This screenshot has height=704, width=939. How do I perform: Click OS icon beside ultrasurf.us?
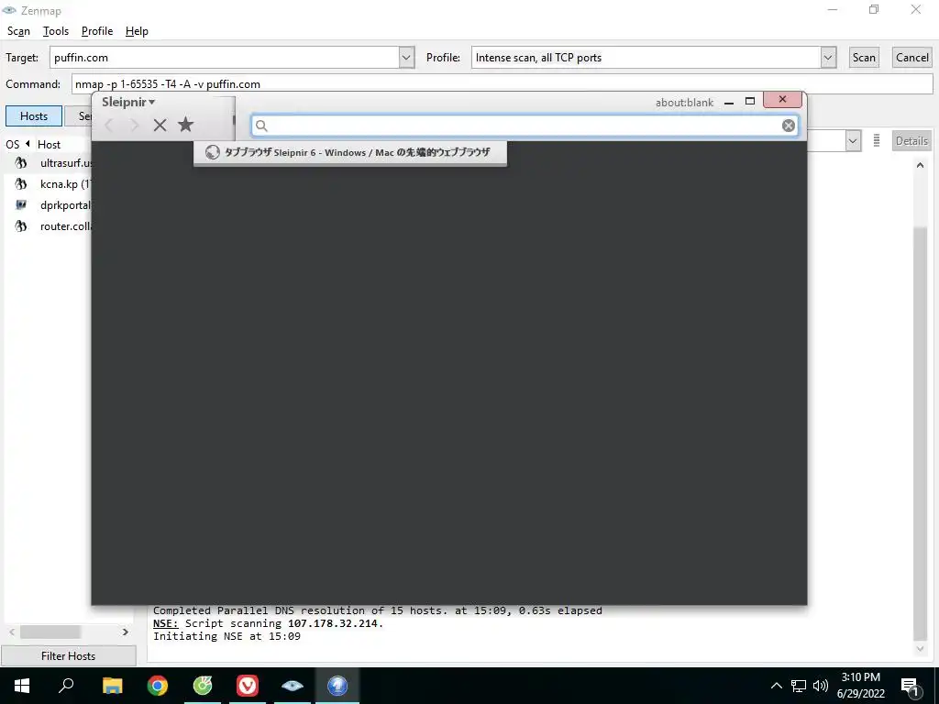21,163
